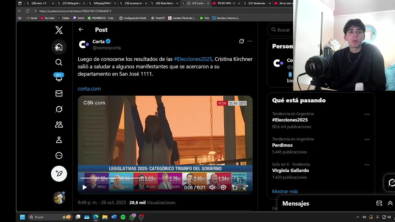Screen dimensions: 395x222
Task: Mute the '(21) Corta' tab audio icon
Action: pos(189,3)
